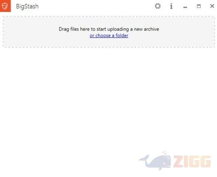
Task: Click the BigStash title text
Action: 27,6
